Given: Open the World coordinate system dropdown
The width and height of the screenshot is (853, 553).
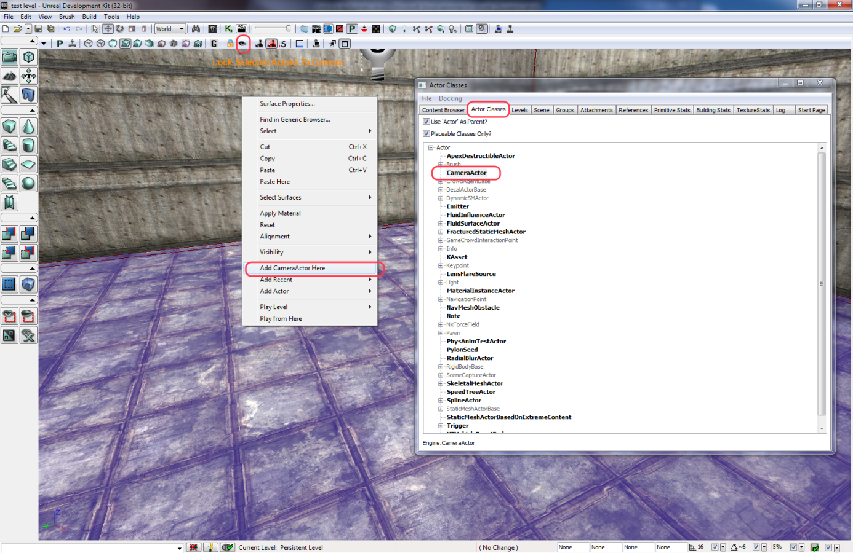Looking at the screenshot, I should (x=170, y=29).
